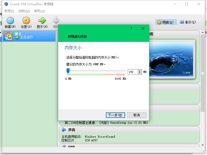Click the memory size slider handle
Screen dimensions: 207x155
[68, 71]
